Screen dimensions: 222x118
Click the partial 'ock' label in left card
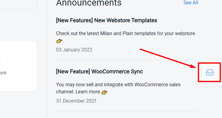pyautogui.click(x=3, y=73)
